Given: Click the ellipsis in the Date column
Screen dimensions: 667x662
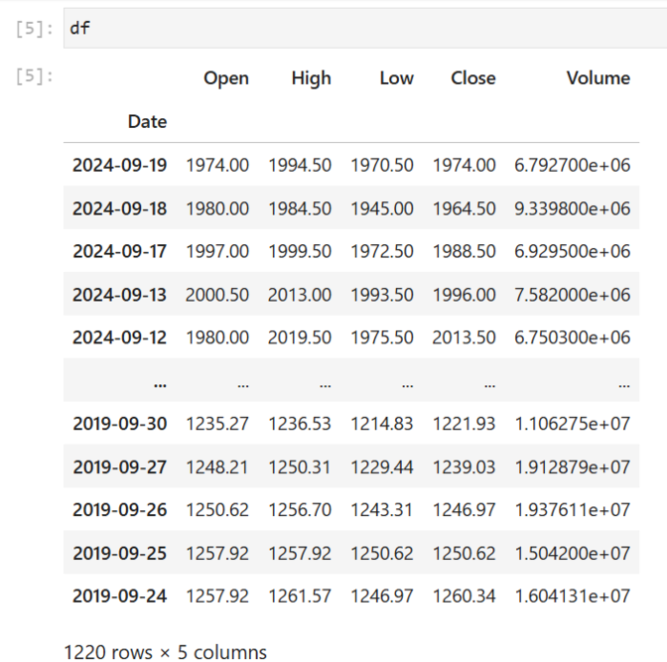Looking at the screenshot, I should [160, 381].
